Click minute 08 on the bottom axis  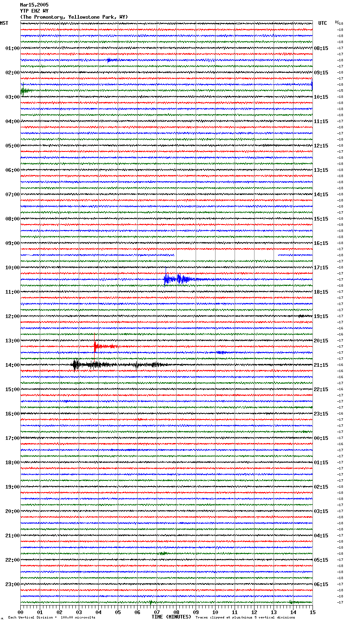click(x=176, y=612)
